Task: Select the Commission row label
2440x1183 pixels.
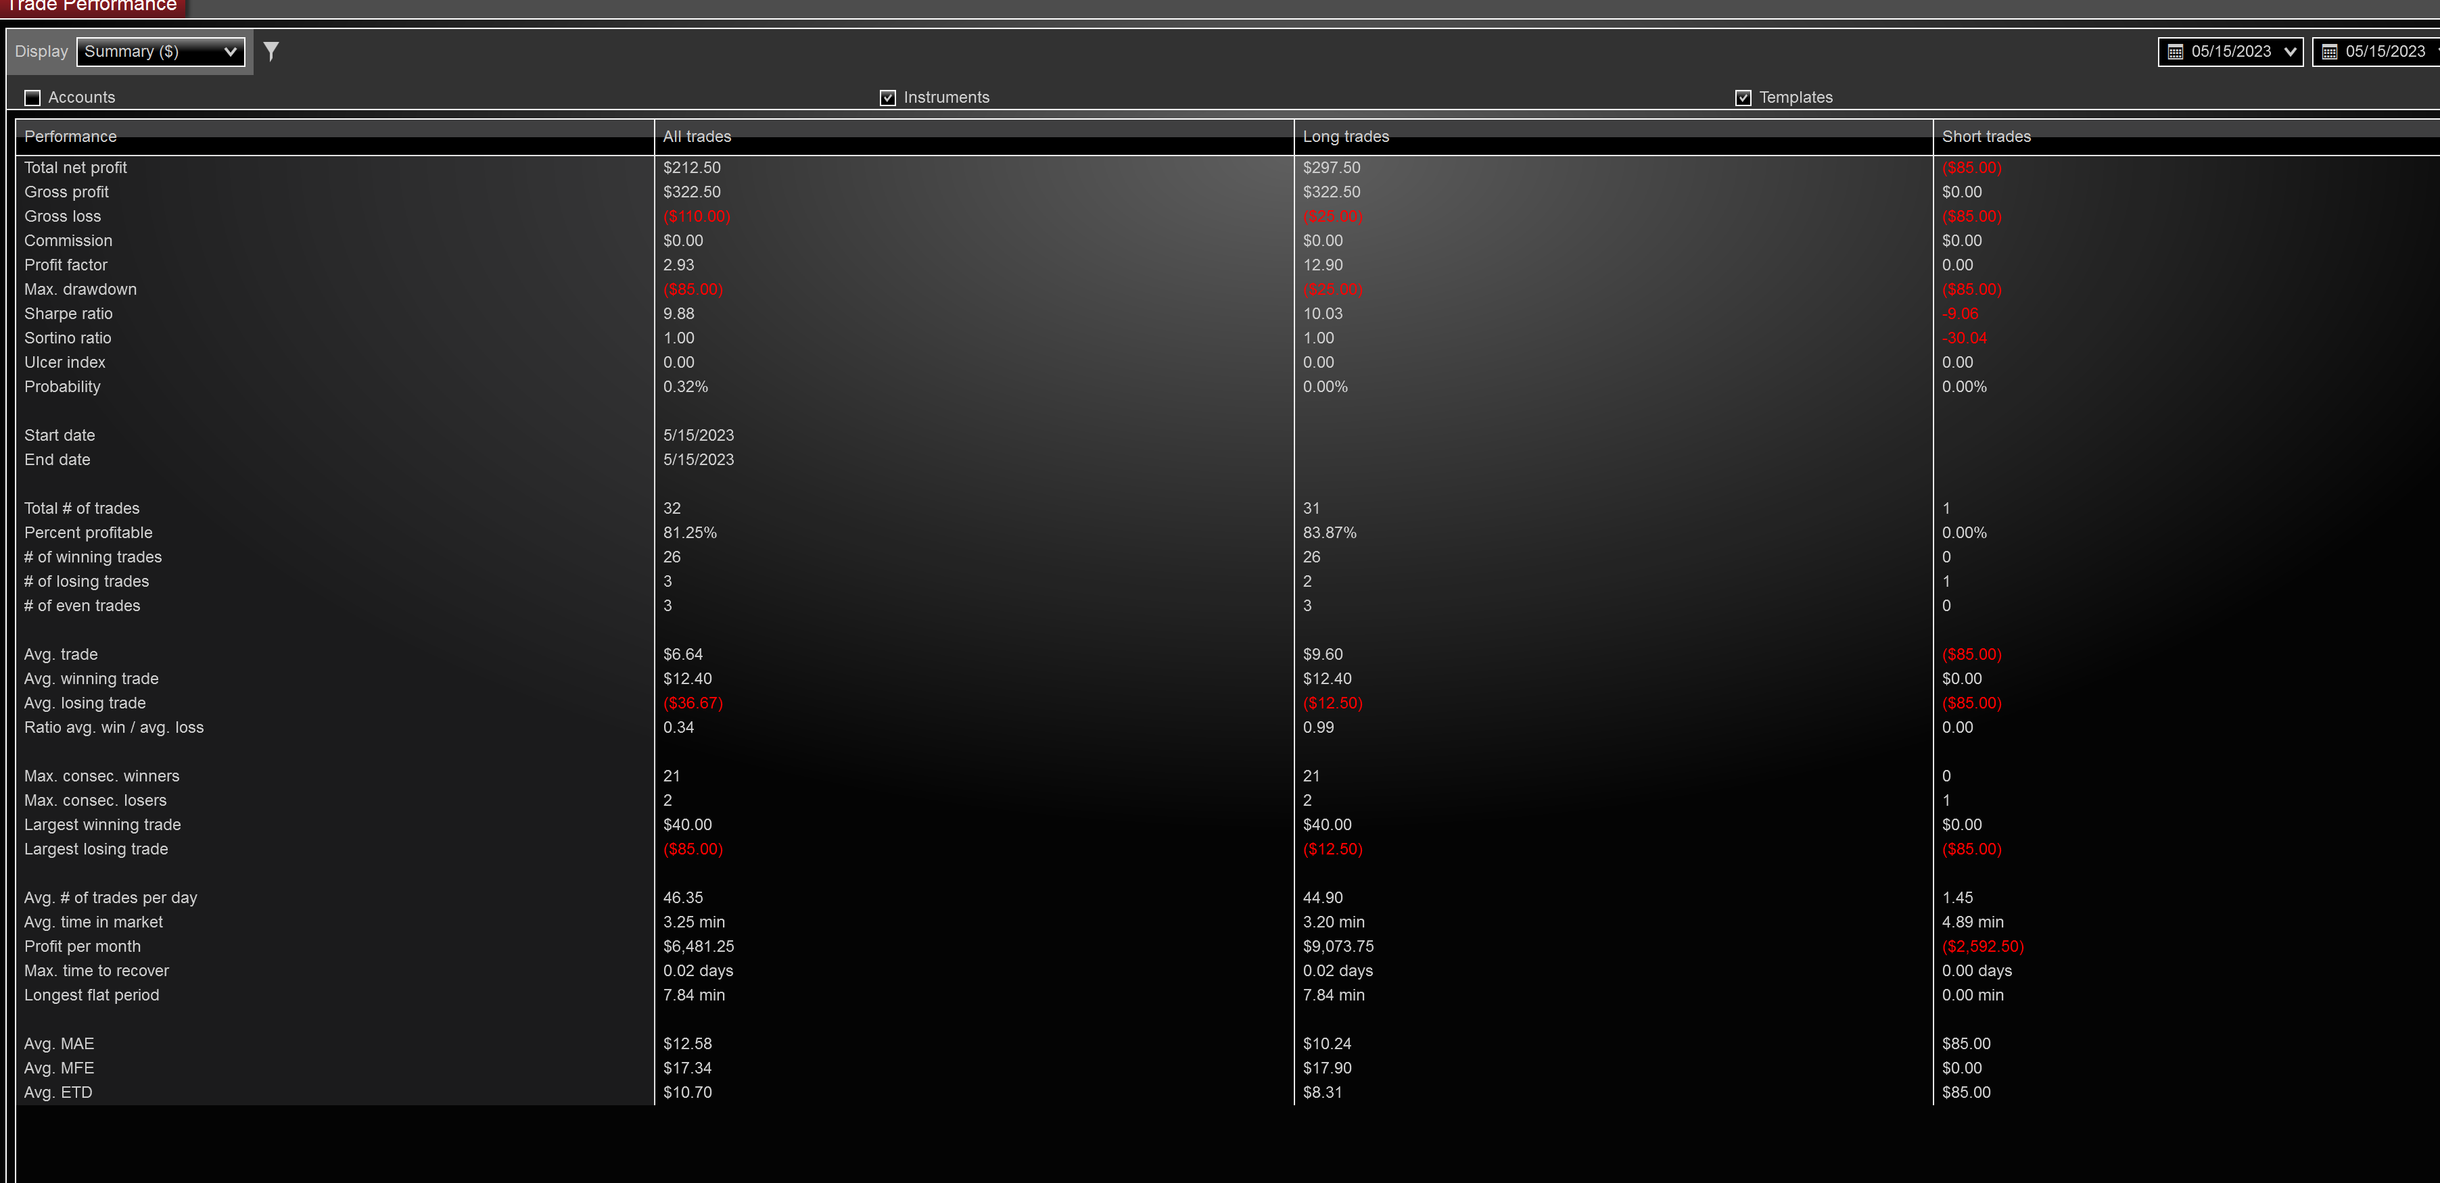Action: pyautogui.click(x=68, y=241)
